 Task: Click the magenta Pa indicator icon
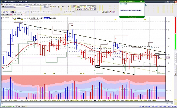pyautogui.click(x=114, y=12)
